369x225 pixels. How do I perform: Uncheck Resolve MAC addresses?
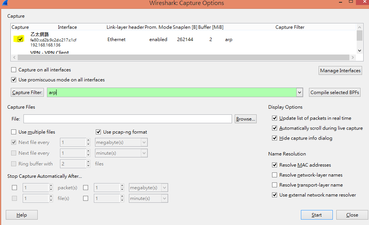coord(274,165)
